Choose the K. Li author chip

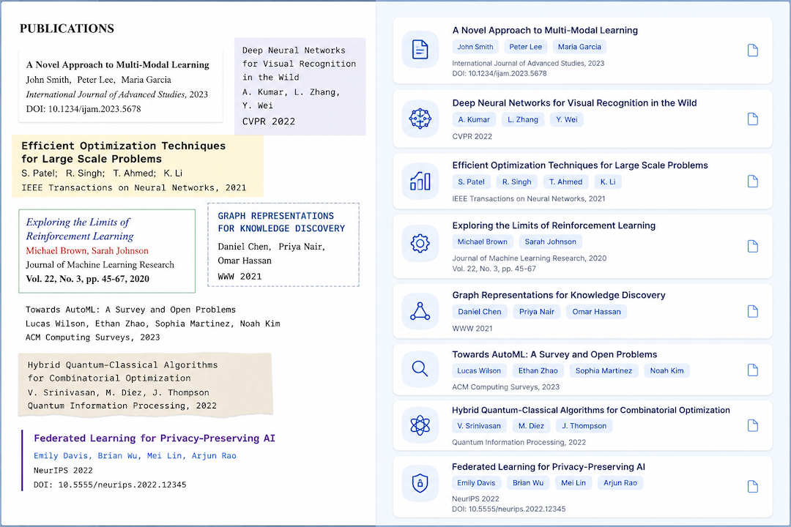607,182
